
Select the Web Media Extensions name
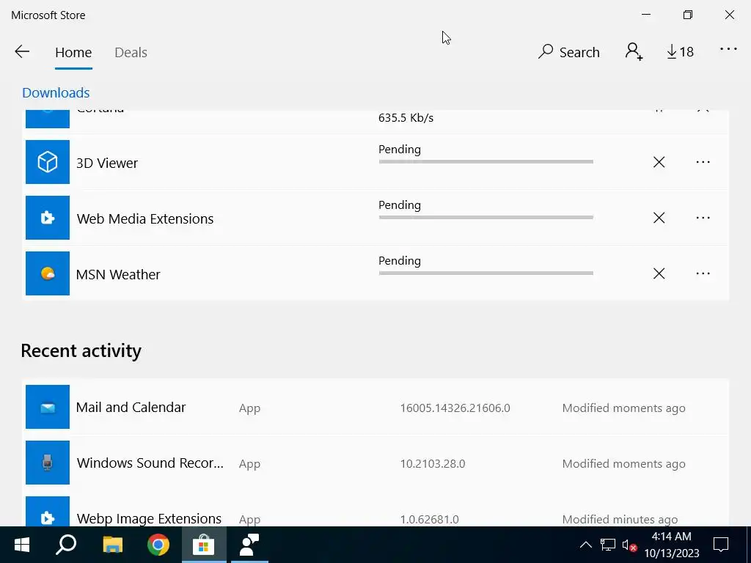(145, 218)
